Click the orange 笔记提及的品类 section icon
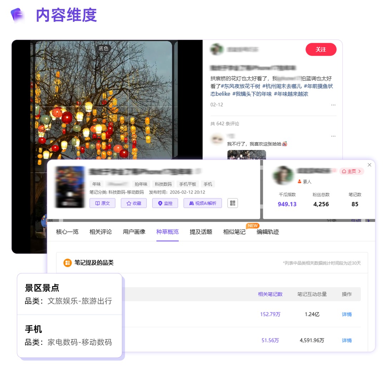Screen dimensions: 386x367 pos(68,263)
